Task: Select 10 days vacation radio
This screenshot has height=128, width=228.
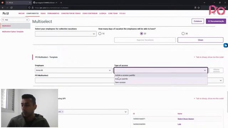Action: coord(100,33)
